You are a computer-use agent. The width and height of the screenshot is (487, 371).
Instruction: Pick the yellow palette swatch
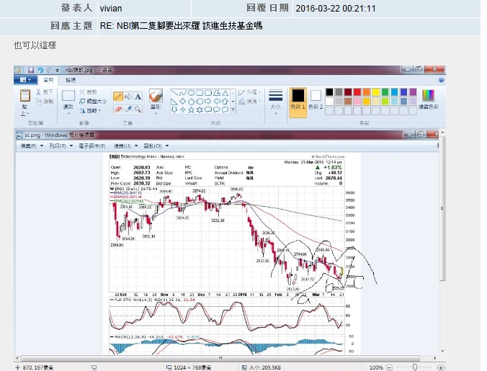376,92
